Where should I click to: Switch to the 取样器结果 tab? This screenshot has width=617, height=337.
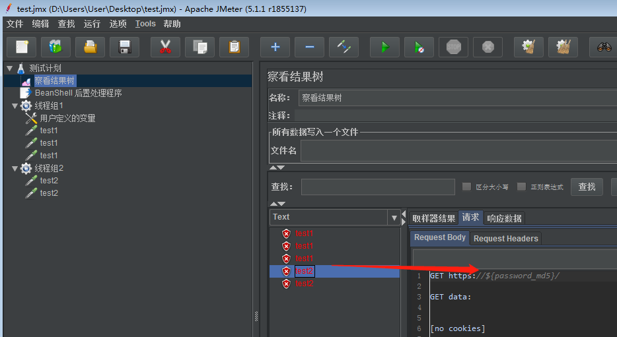pos(433,218)
